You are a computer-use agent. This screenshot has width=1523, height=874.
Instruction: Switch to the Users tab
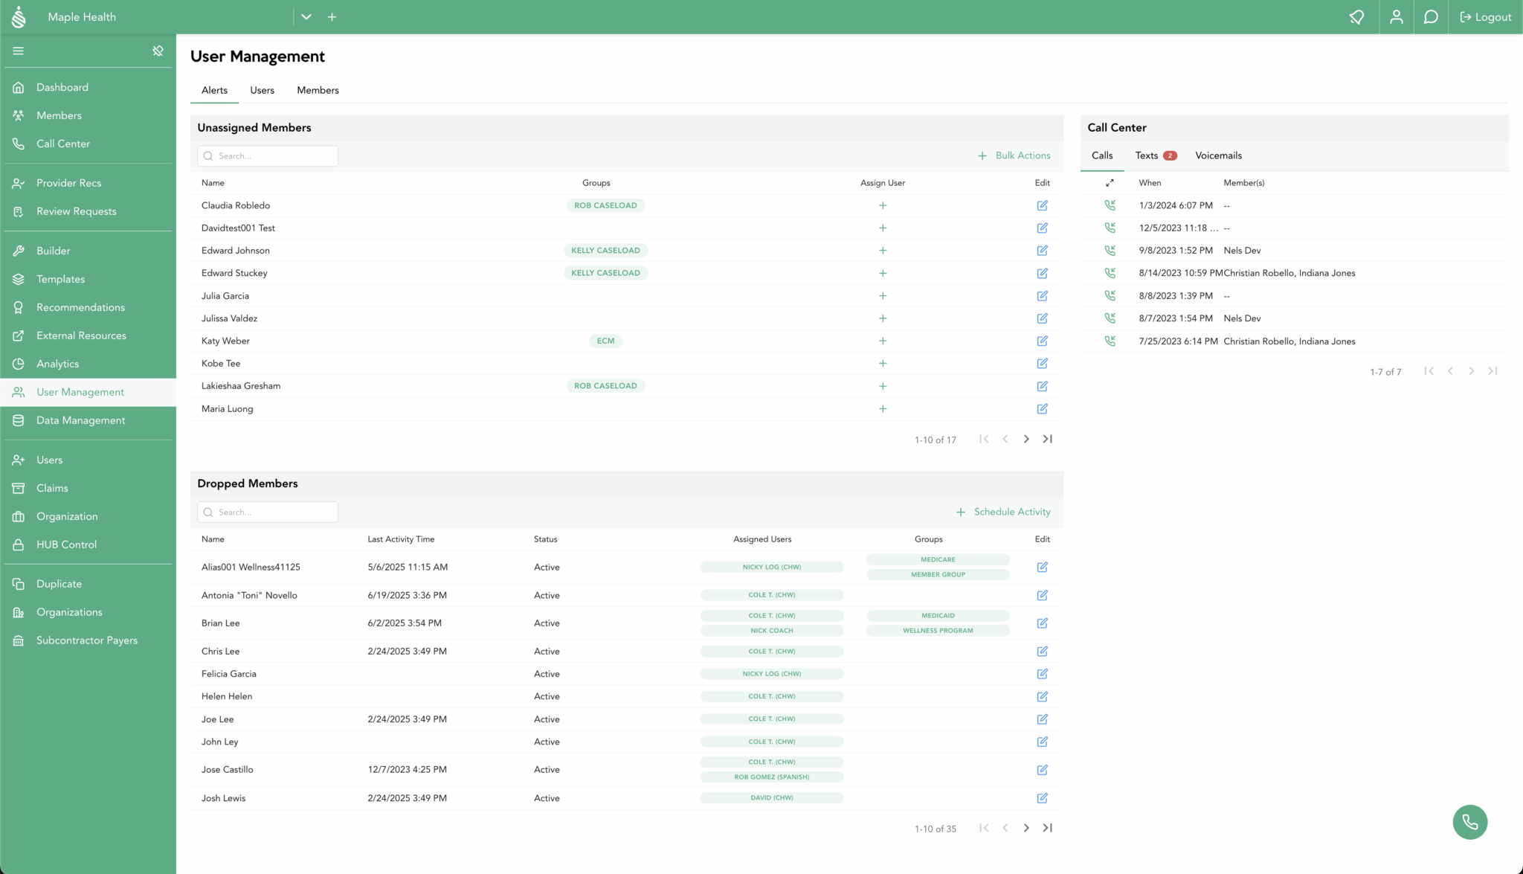[262, 90]
